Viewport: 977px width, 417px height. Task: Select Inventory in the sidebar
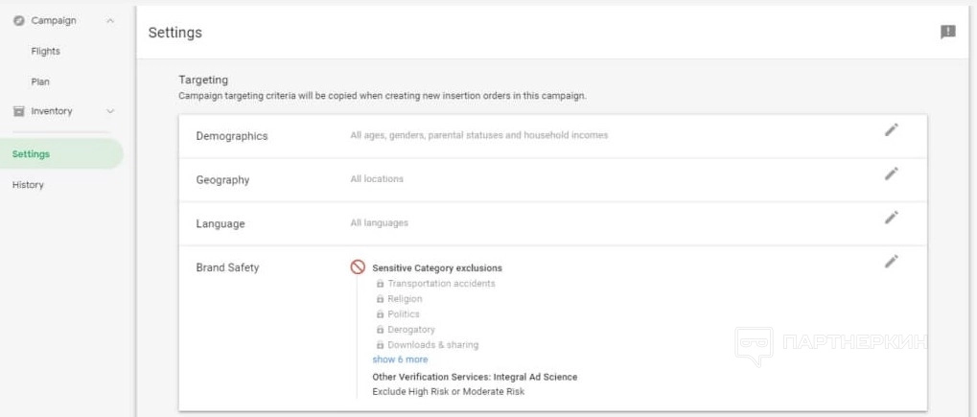tap(52, 111)
